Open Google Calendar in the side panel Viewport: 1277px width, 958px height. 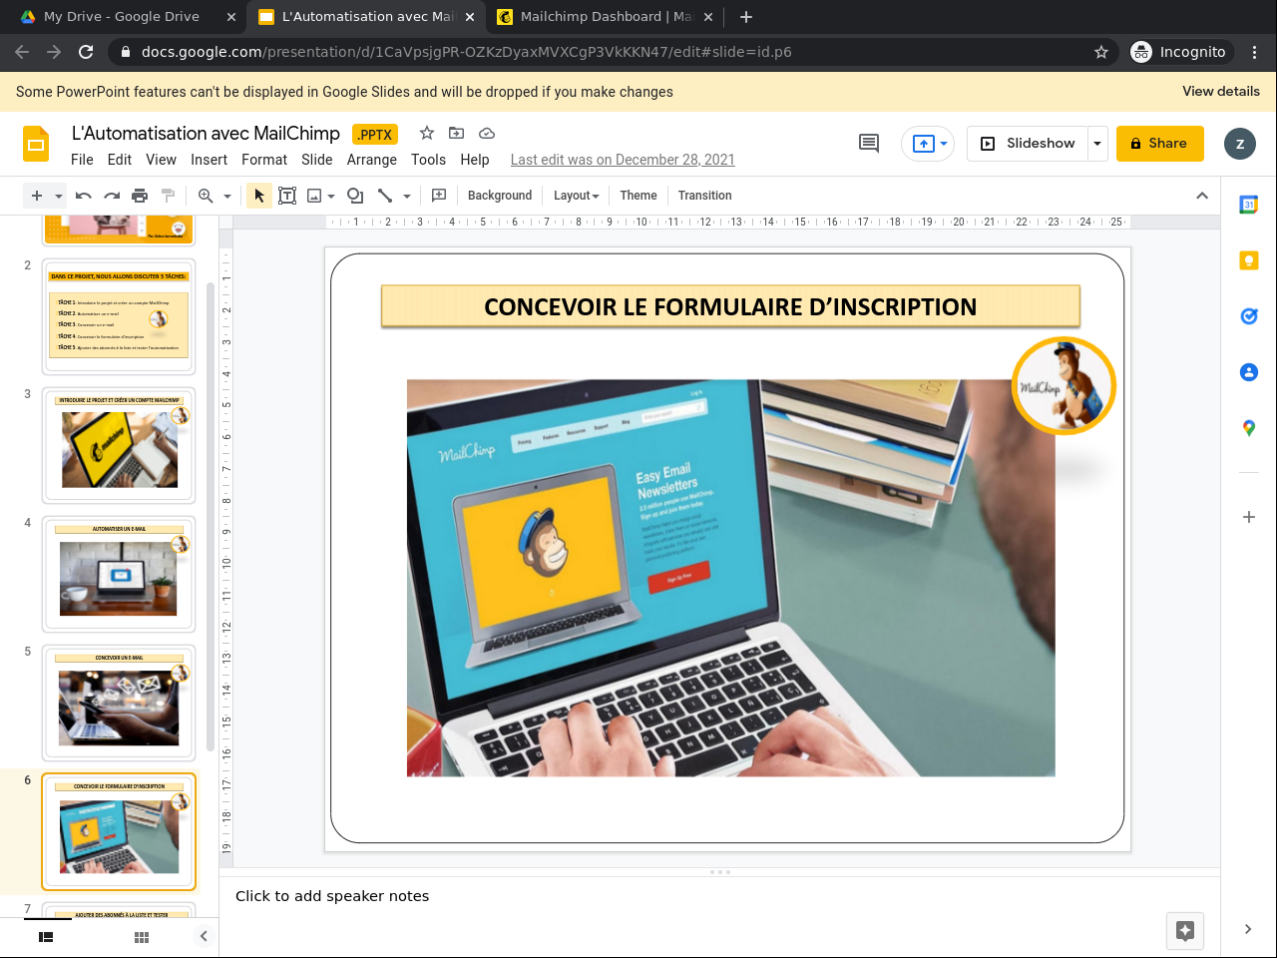click(1249, 205)
